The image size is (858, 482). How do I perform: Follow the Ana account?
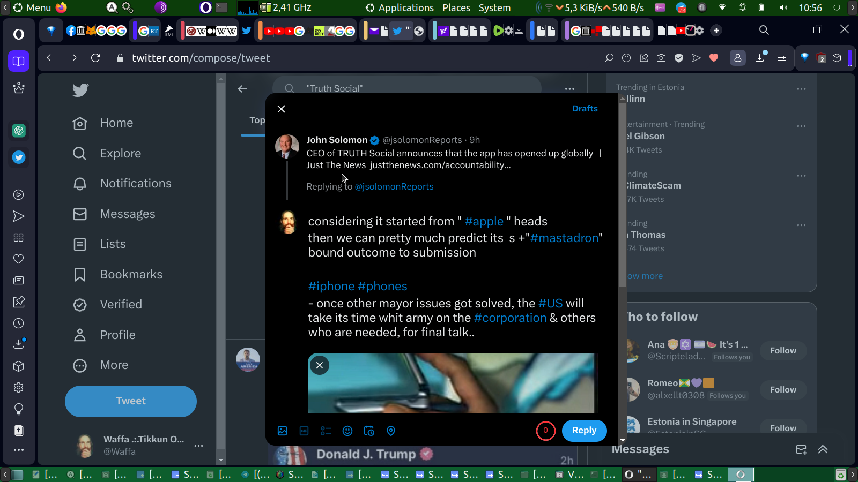click(783, 351)
